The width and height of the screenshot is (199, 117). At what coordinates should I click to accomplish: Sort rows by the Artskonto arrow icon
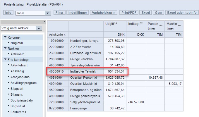pyautogui.click(x=65, y=35)
